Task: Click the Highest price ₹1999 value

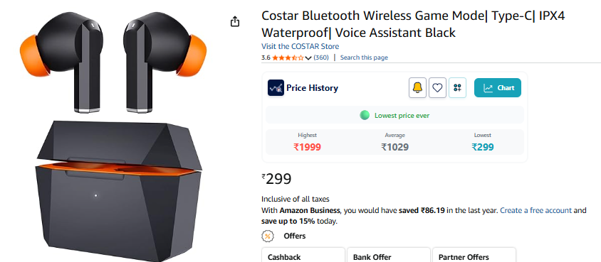Action: point(307,147)
